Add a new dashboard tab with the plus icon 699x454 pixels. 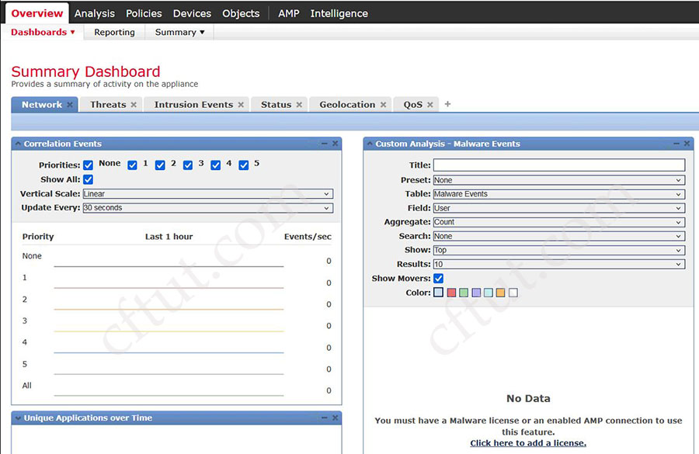(x=447, y=104)
